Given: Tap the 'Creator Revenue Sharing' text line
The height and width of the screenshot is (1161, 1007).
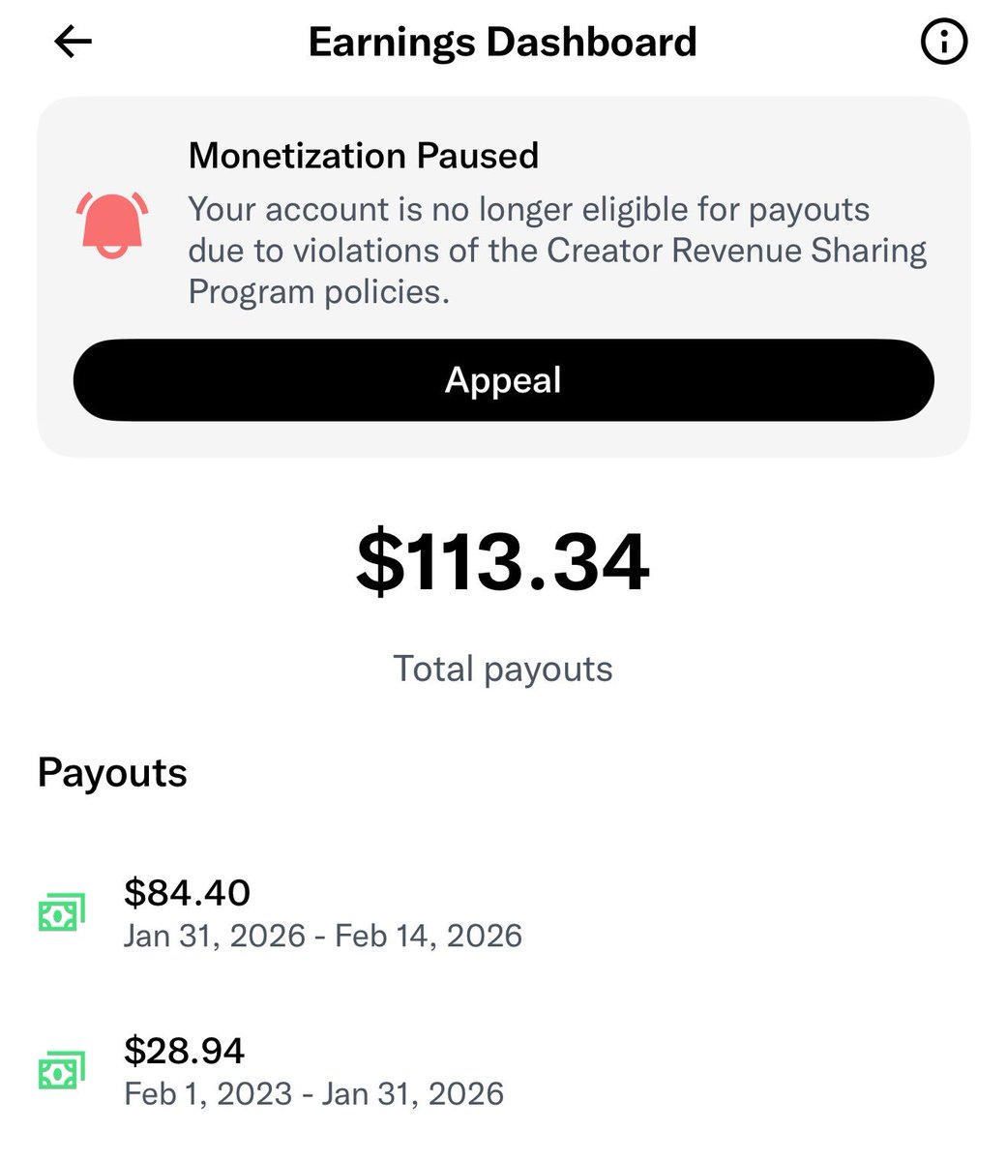Looking at the screenshot, I should tap(558, 251).
